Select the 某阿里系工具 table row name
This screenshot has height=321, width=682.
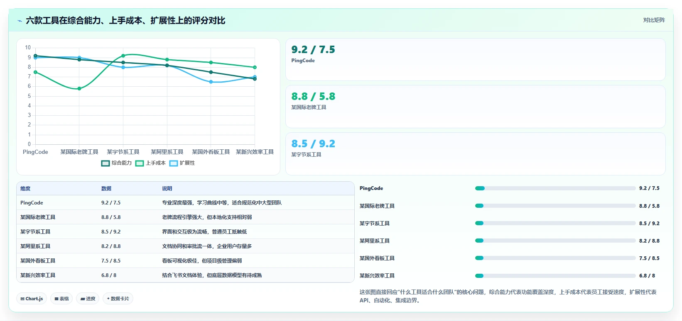(x=35, y=246)
